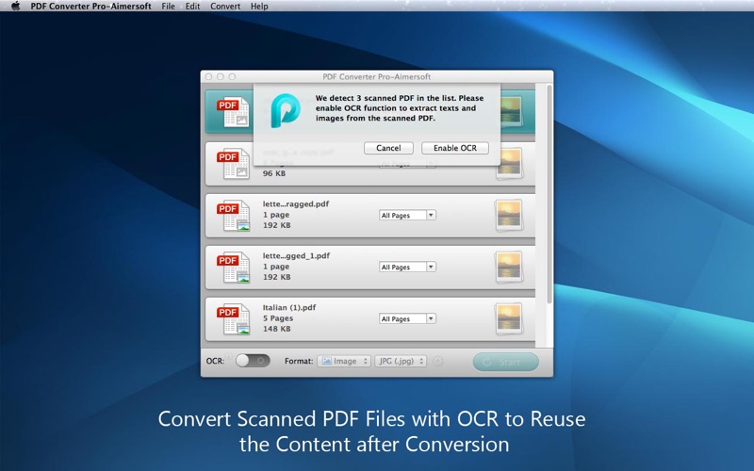Screen dimensions: 754x471
Task: Click the app logo in the dialog
Action: (x=286, y=111)
